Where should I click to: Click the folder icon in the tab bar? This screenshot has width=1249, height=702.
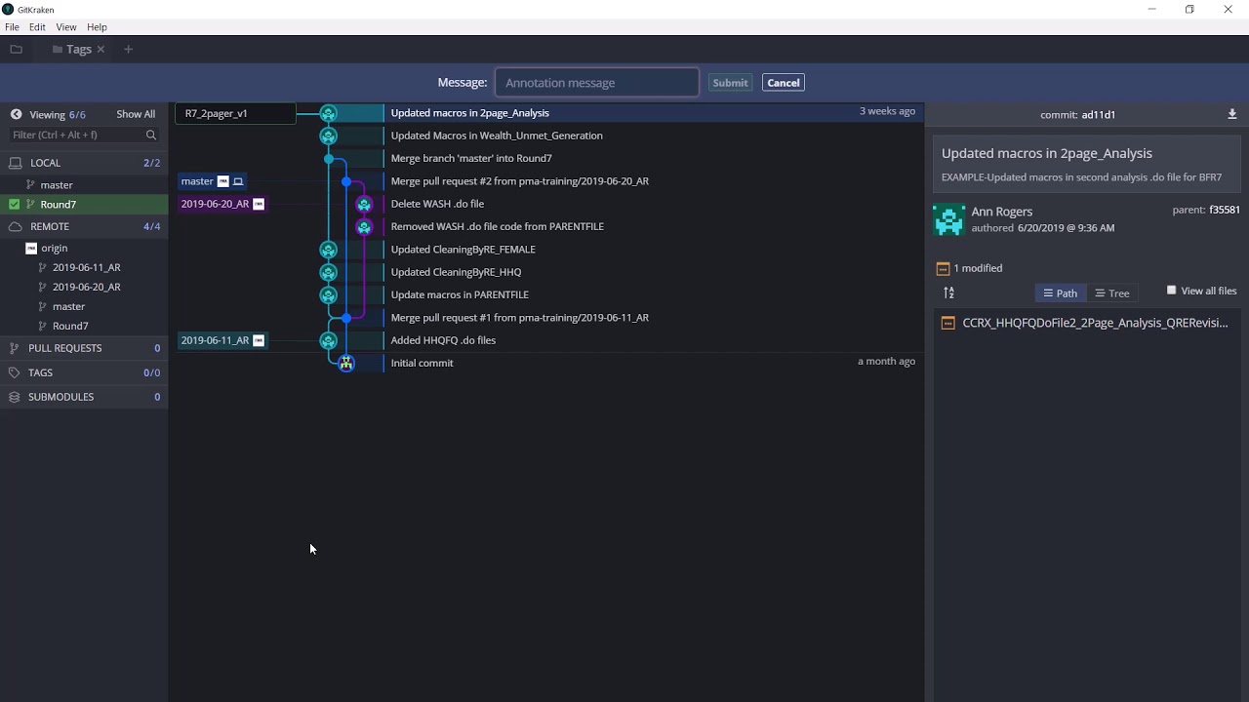click(16, 49)
